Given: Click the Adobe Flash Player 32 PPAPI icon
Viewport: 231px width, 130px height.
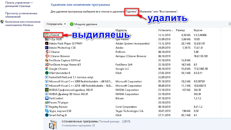Looking at the screenshot, I should coord(47,44).
